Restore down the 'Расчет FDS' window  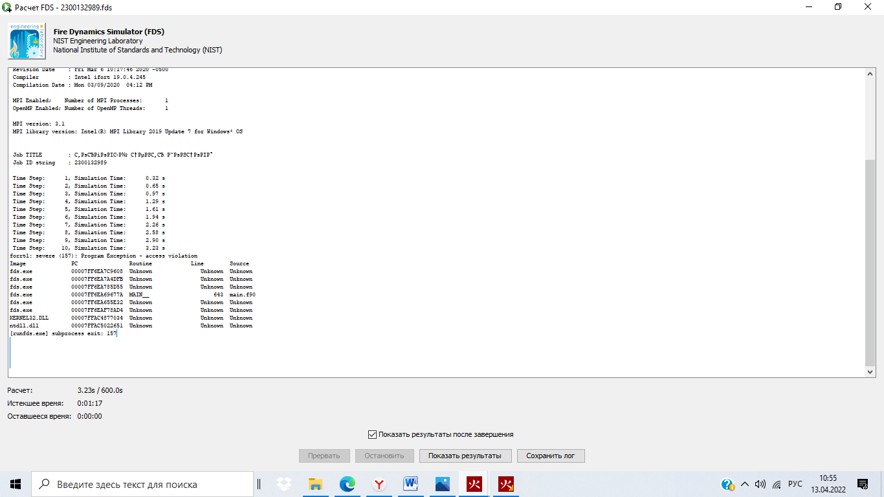tap(839, 6)
